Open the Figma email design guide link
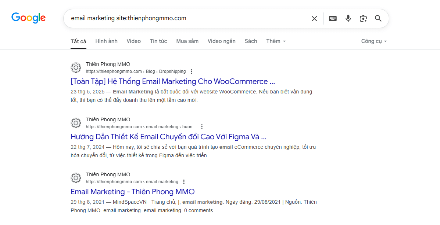440x225 pixels. tap(168, 137)
